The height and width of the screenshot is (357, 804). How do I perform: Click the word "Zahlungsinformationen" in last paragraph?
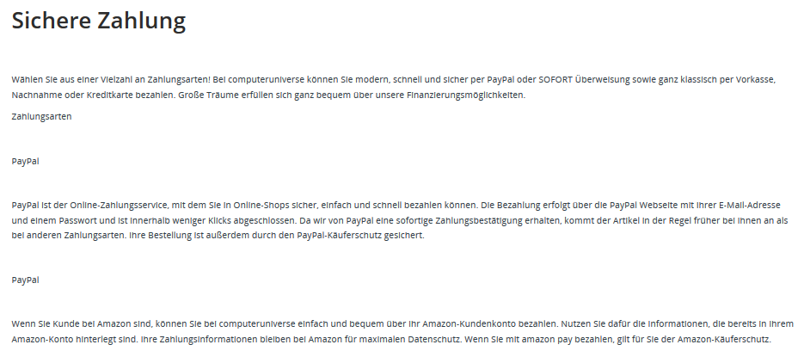point(207,340)
